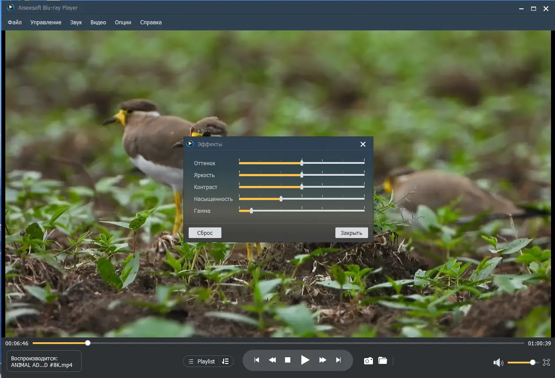Adjust the Насыщенность slider handle
This screenshot has height=378, width=555.
281,199
